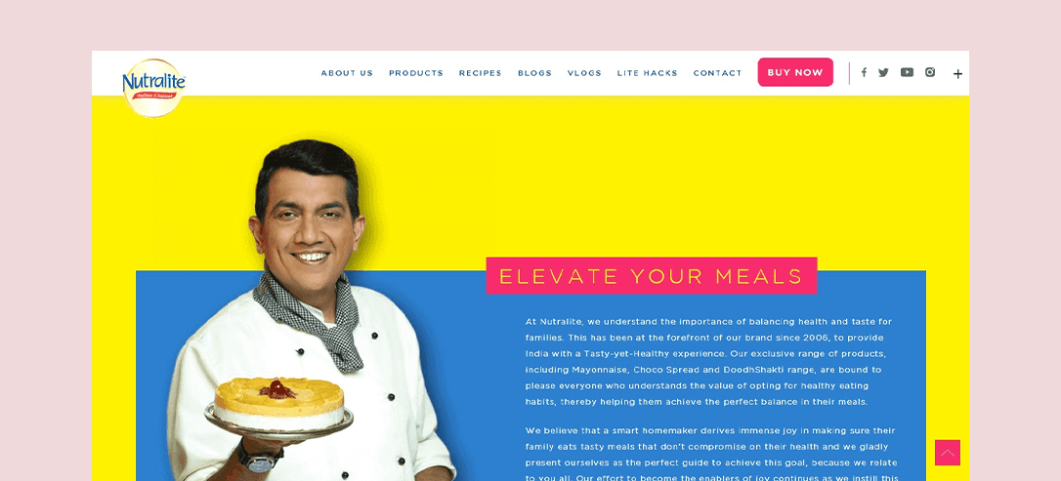Click the pink back-to-top arrow

[x=948, y=453]
